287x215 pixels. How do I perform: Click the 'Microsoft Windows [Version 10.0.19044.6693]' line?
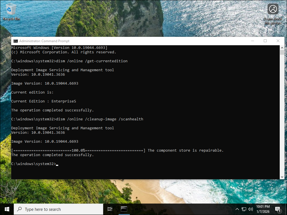59,48
